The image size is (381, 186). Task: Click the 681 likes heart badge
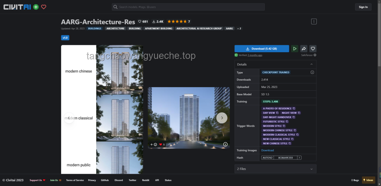143,22
